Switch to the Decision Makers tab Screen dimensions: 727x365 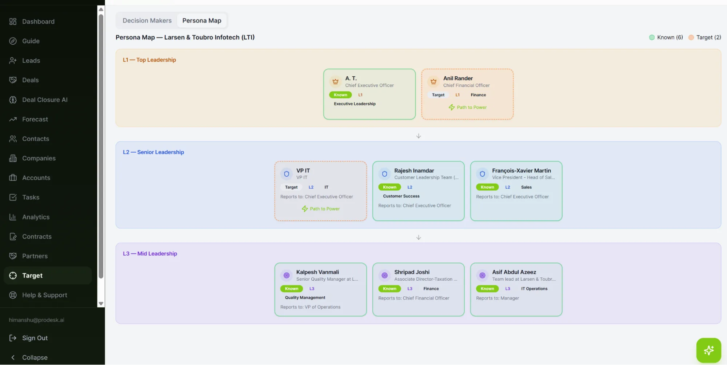[x=147, y=21]
